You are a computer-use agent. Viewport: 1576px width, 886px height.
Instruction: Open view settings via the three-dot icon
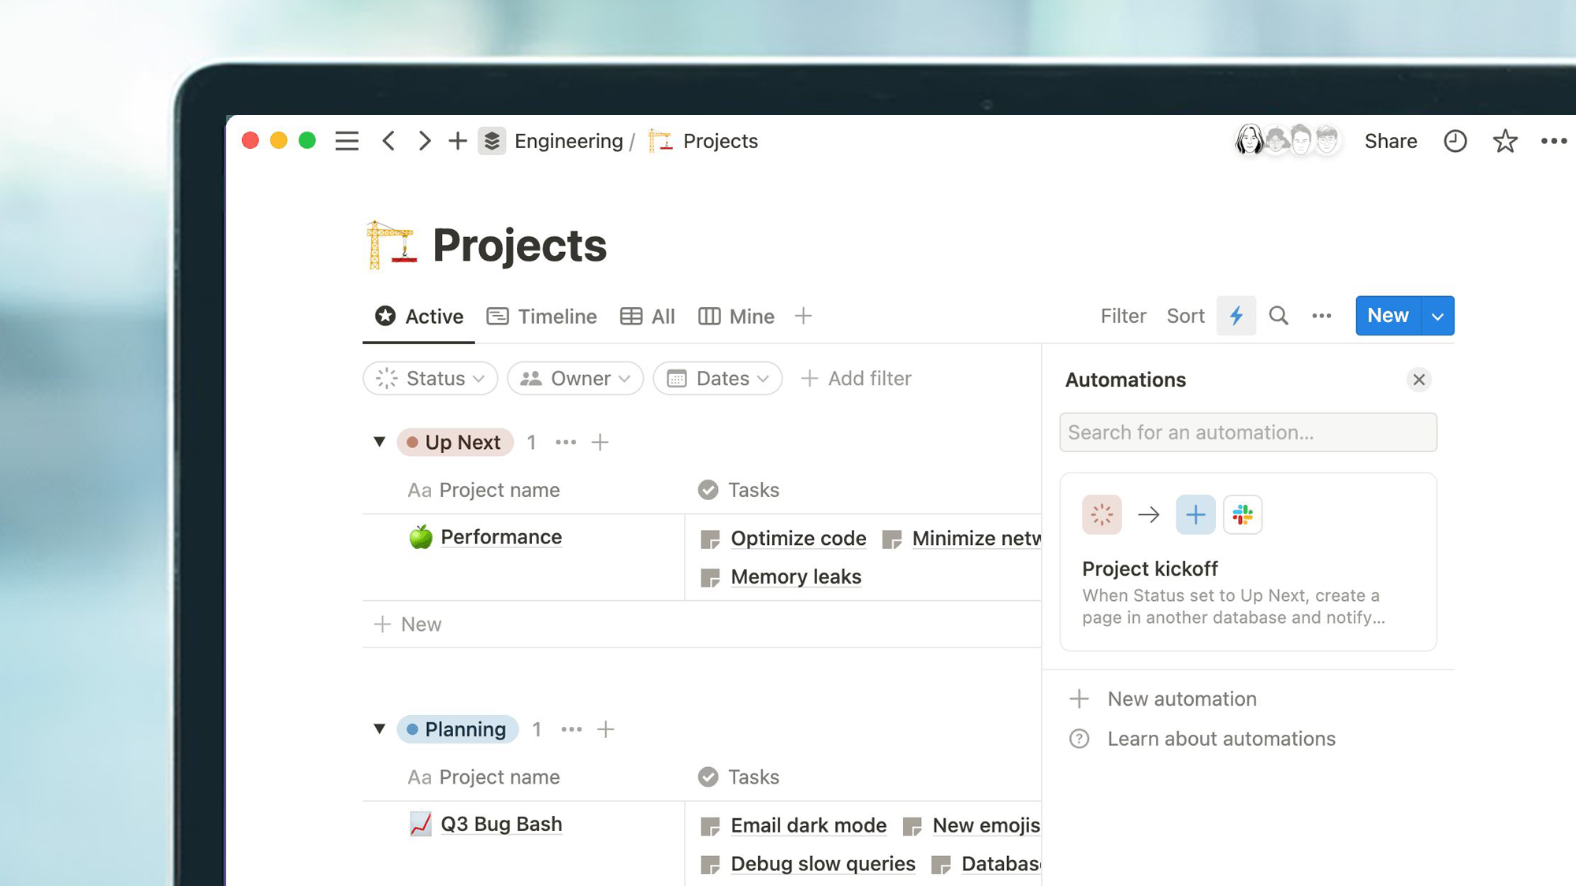pyautogui.click(x=1321, y=316)
